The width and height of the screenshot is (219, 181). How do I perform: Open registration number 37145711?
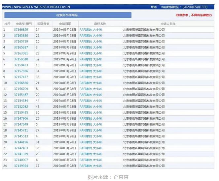pos(21,130)
